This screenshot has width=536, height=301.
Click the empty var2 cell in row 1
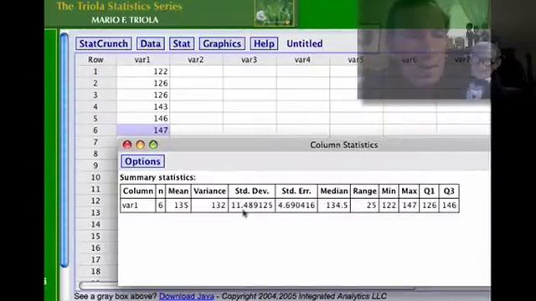pos(197,72)
